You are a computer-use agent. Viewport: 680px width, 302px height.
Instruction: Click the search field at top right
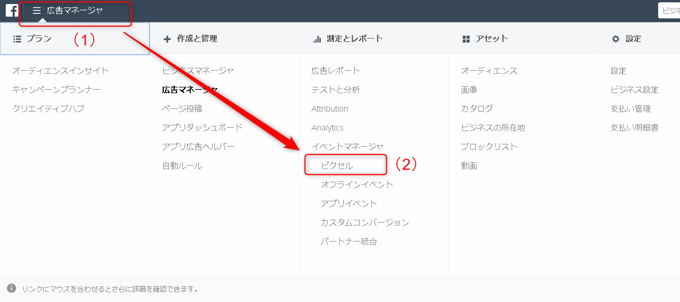[669, 10]
